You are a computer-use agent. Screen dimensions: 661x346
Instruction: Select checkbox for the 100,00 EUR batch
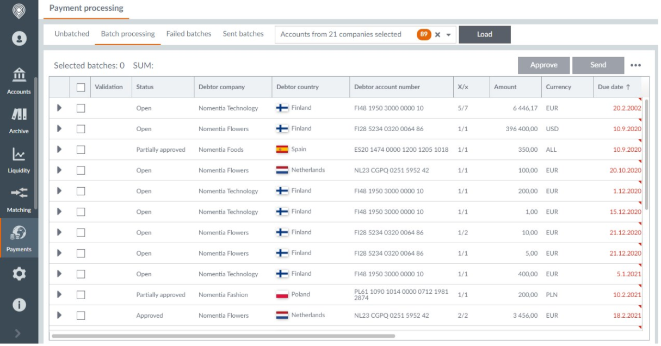click(81, 170)
